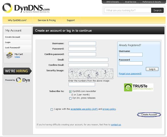Select Lost Password? in sidebar
167x137 pixels.
tap(17, 47)
